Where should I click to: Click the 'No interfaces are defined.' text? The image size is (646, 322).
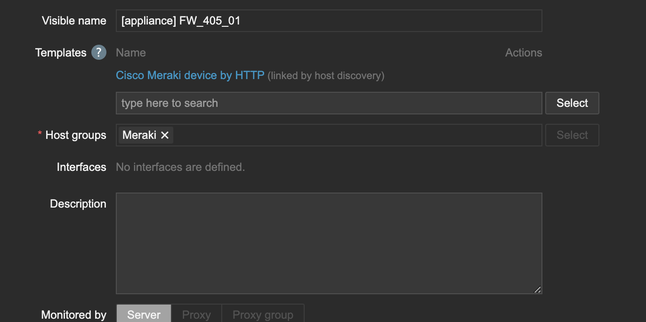click(x=180, y=167)
